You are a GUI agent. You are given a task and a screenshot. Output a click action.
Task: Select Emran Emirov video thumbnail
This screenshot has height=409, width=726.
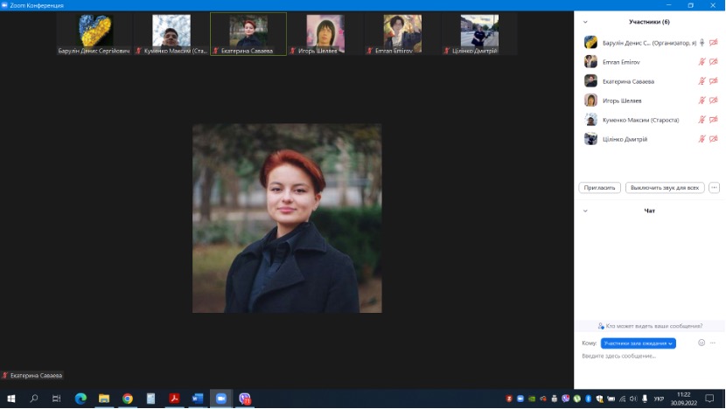[402, 34]
